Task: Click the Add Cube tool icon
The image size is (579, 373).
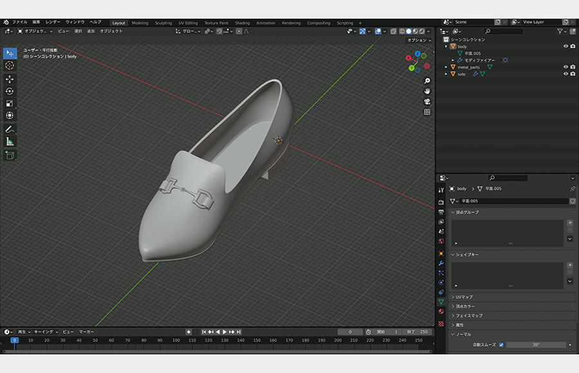Action: 10,155
